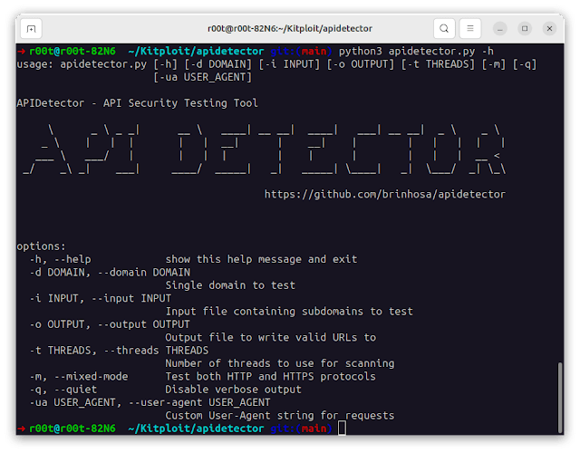Maximize the terminal window
This screenshot has height=453, width=580.
[x=525, y=28]
